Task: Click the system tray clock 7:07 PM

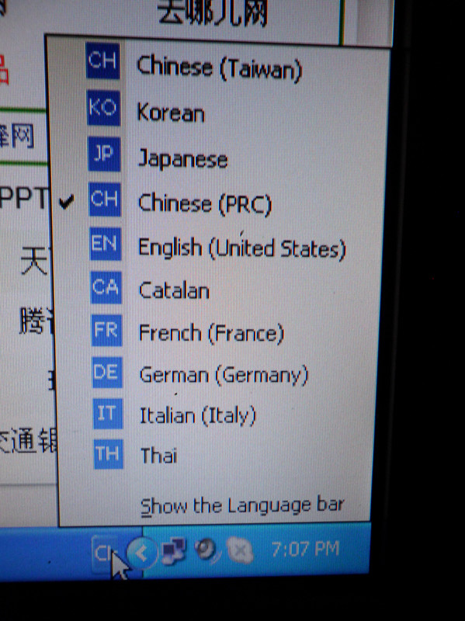Action: 305,549
